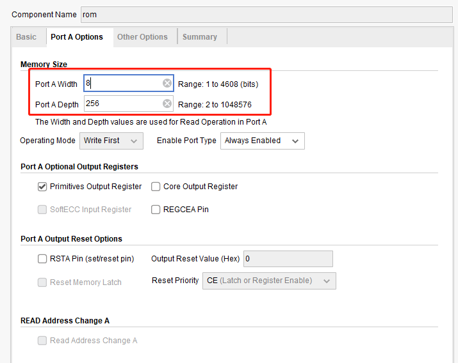
Task: Select the Port A Options tab
Action: [77, 37]
